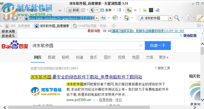Click the 表单 form fill toolbar button
Viewport: 204px width, 109px height.
point(106,10)
